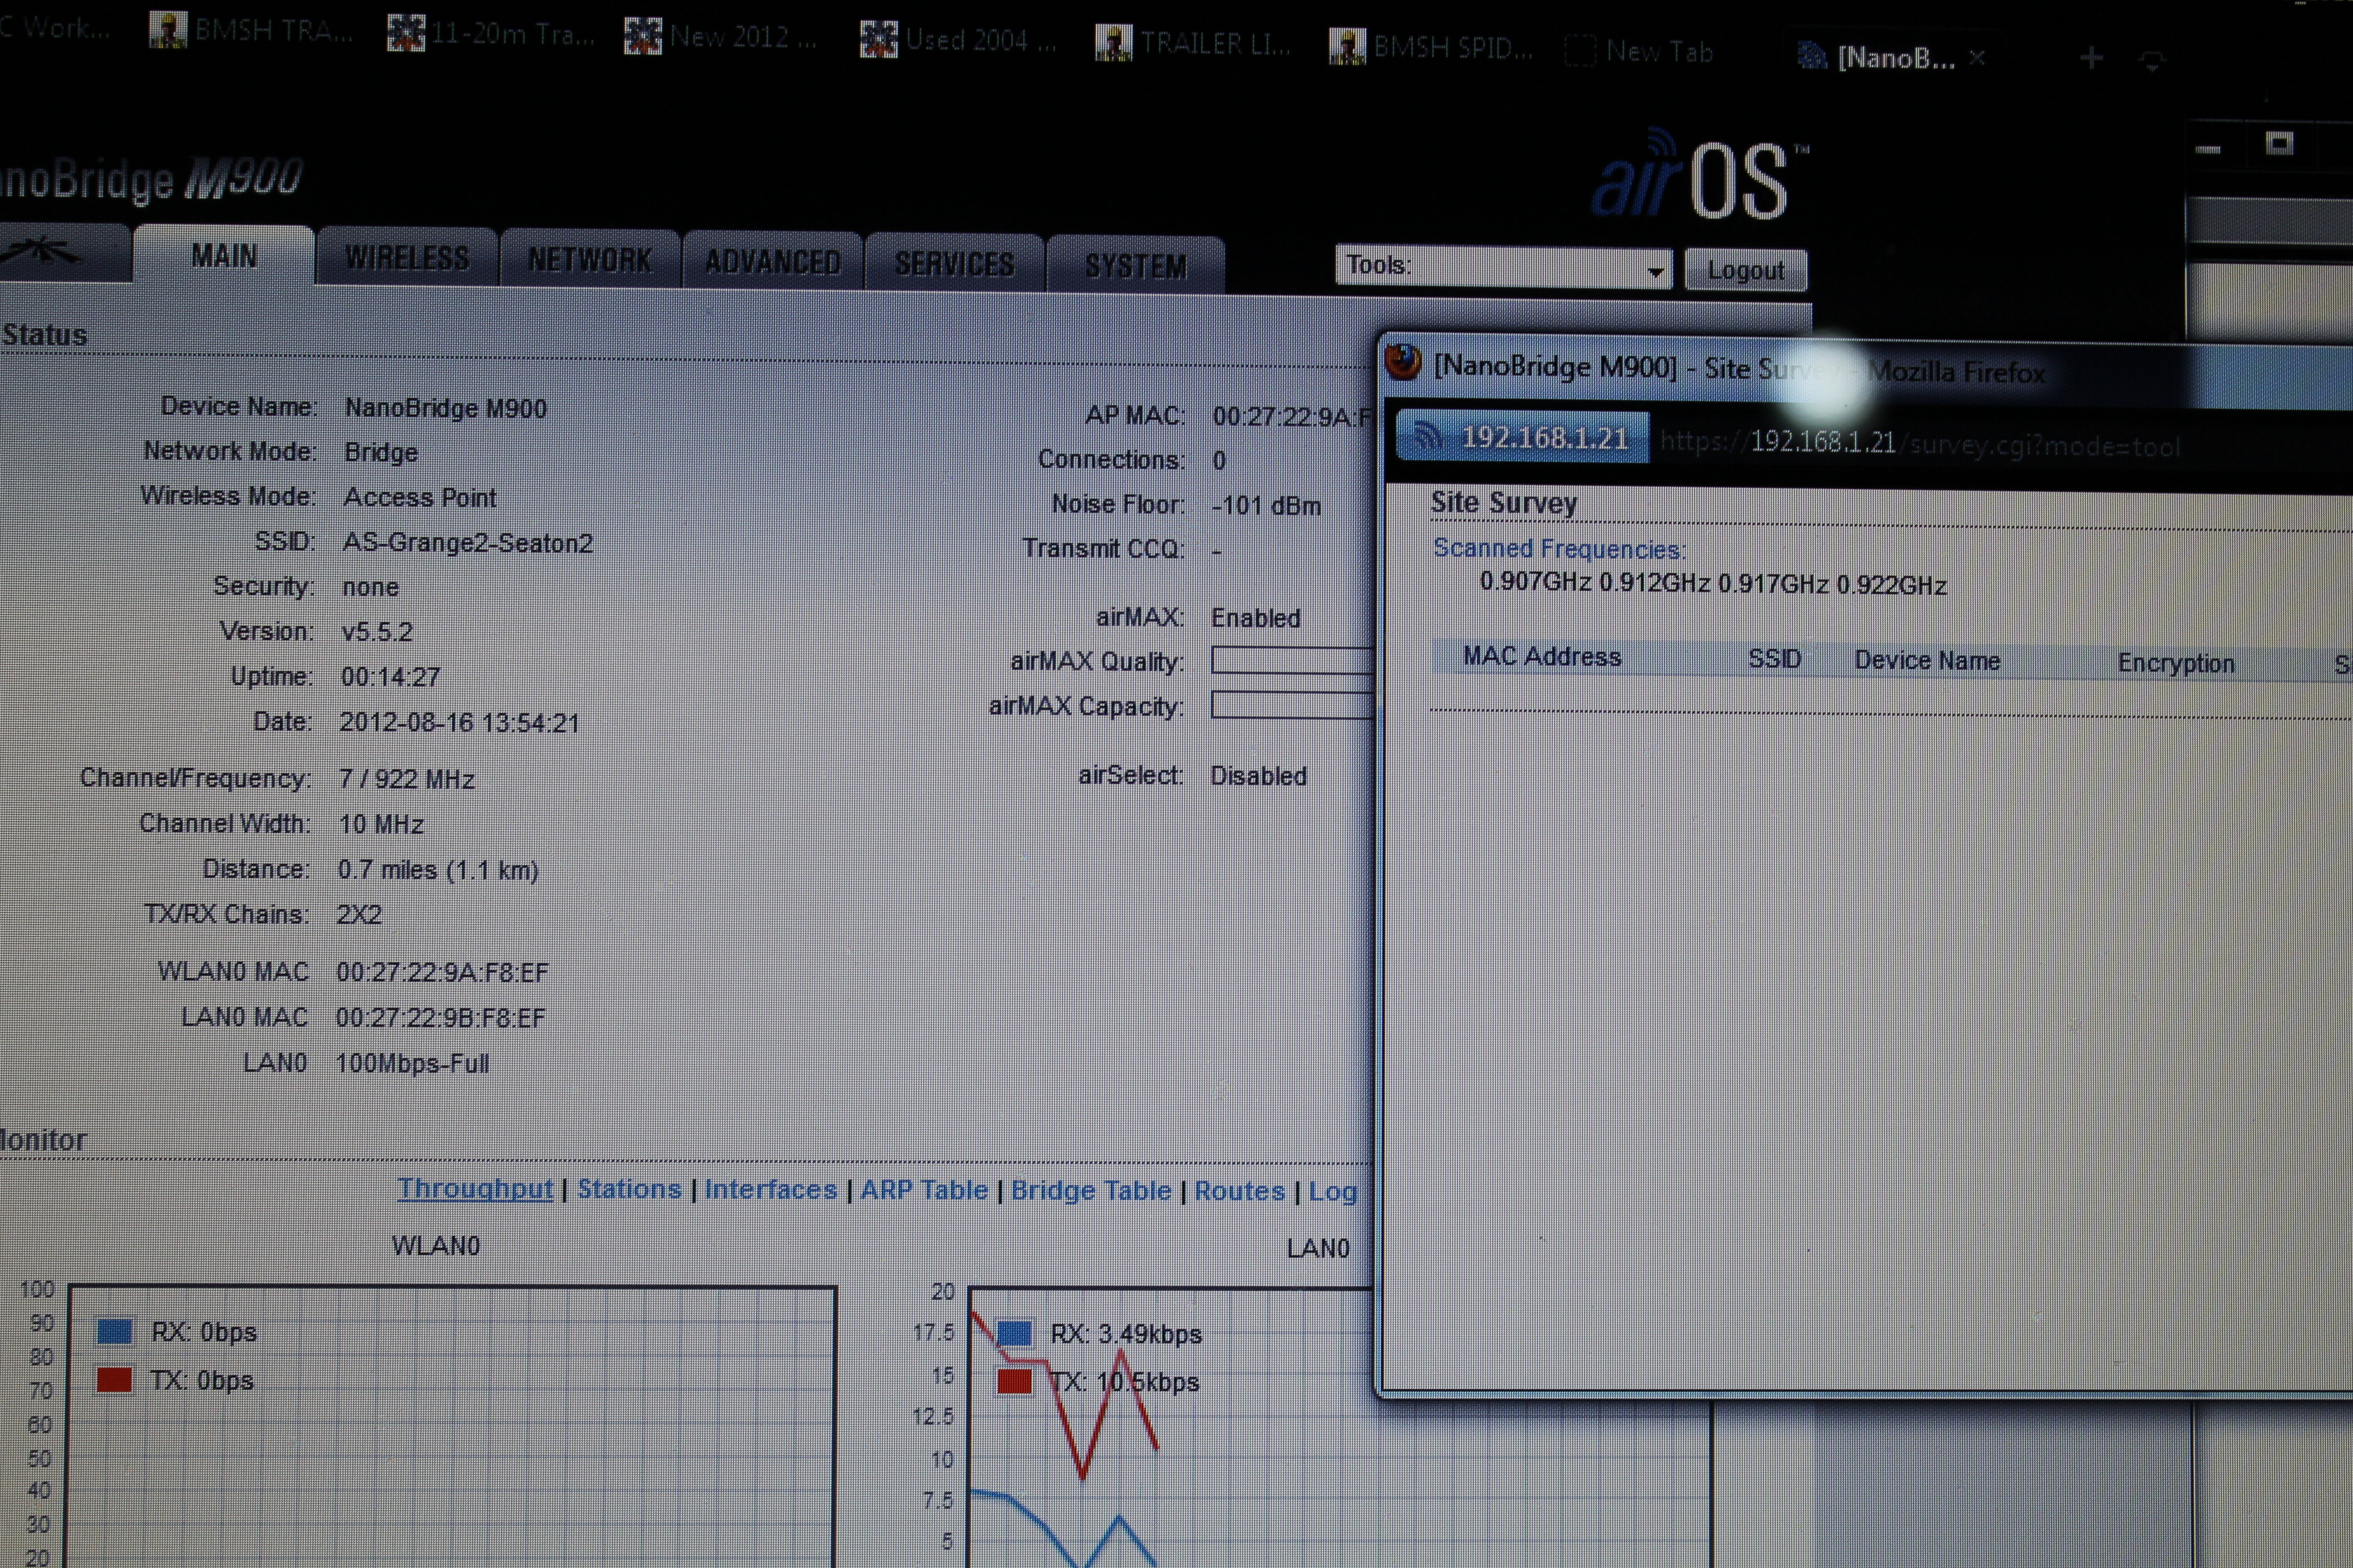Switch to the WIRELESS tab
Screen dimensions: 2353x1568
pos(407,258)
